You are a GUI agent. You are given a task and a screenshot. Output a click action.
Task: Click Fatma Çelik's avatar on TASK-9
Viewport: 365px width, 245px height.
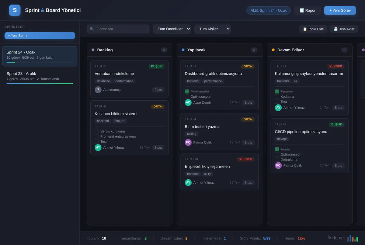click(x=278, y=165)
